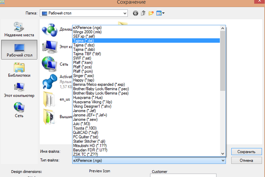Select the Сеть network icon in the file list
This screenshot has height=177, width=265.
[50, 64]
